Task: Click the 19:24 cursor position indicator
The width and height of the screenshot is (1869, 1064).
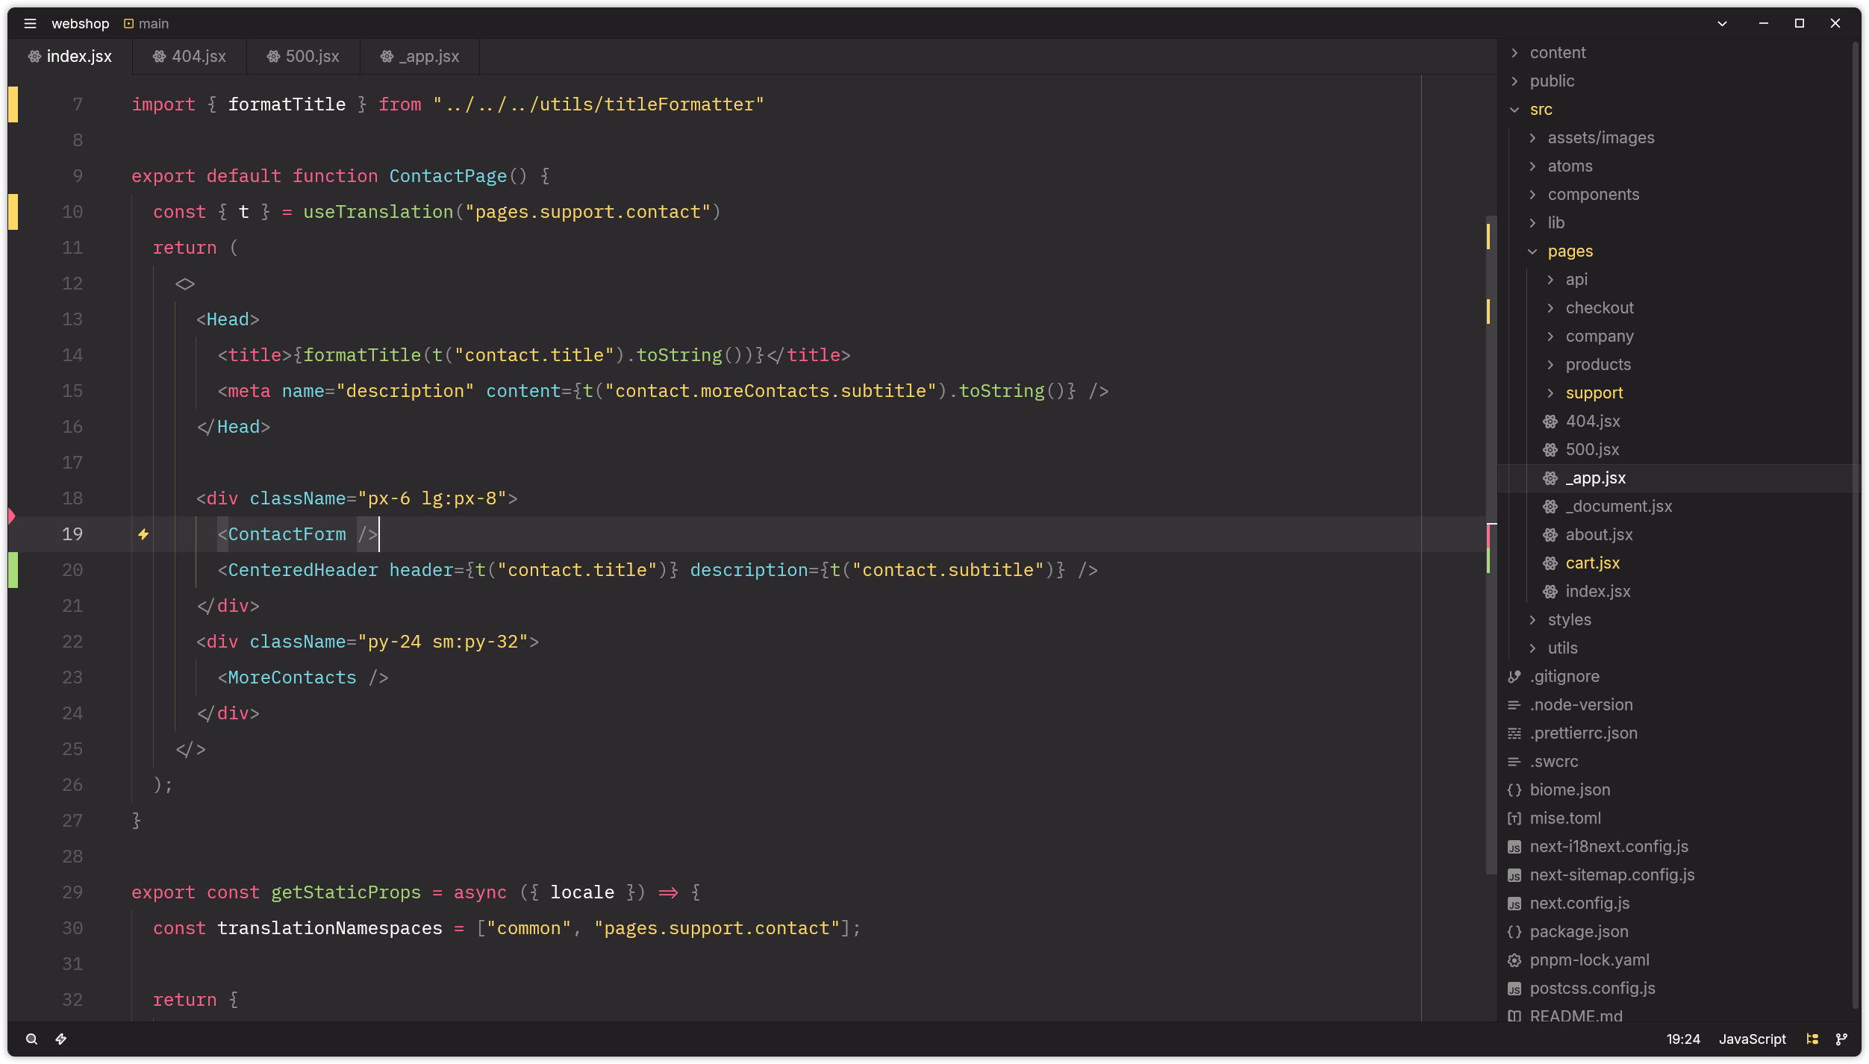Action: pyautogui.click(x=1683, y=1039)
